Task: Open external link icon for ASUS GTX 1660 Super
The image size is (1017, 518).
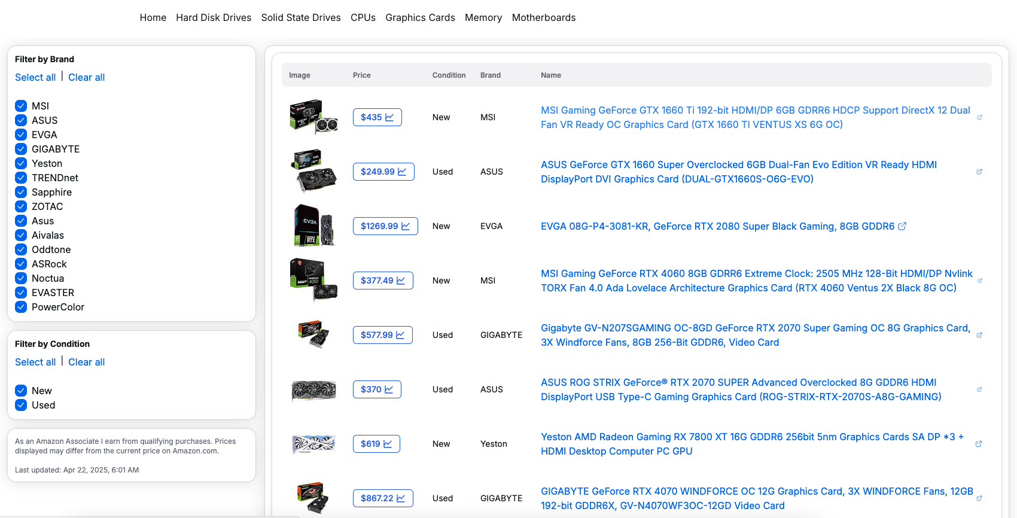Action: point(979,172)
